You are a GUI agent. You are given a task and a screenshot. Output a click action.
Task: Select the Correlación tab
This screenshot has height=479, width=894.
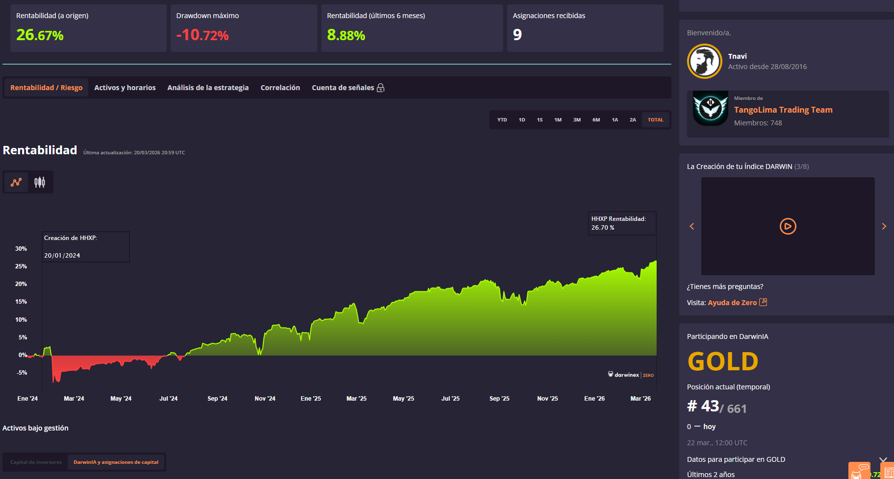coord(281,88)
